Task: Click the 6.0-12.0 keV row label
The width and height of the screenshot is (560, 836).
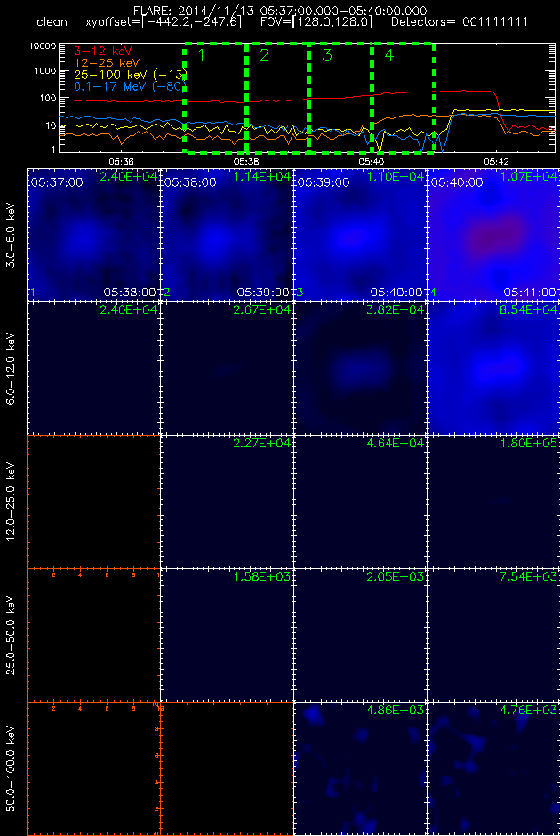Action: 12,368
